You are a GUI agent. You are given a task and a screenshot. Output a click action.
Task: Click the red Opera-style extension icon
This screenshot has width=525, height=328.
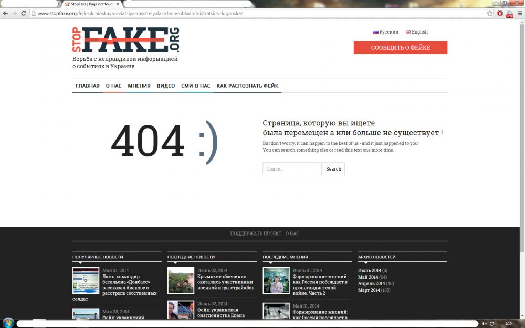click(500, 13)
